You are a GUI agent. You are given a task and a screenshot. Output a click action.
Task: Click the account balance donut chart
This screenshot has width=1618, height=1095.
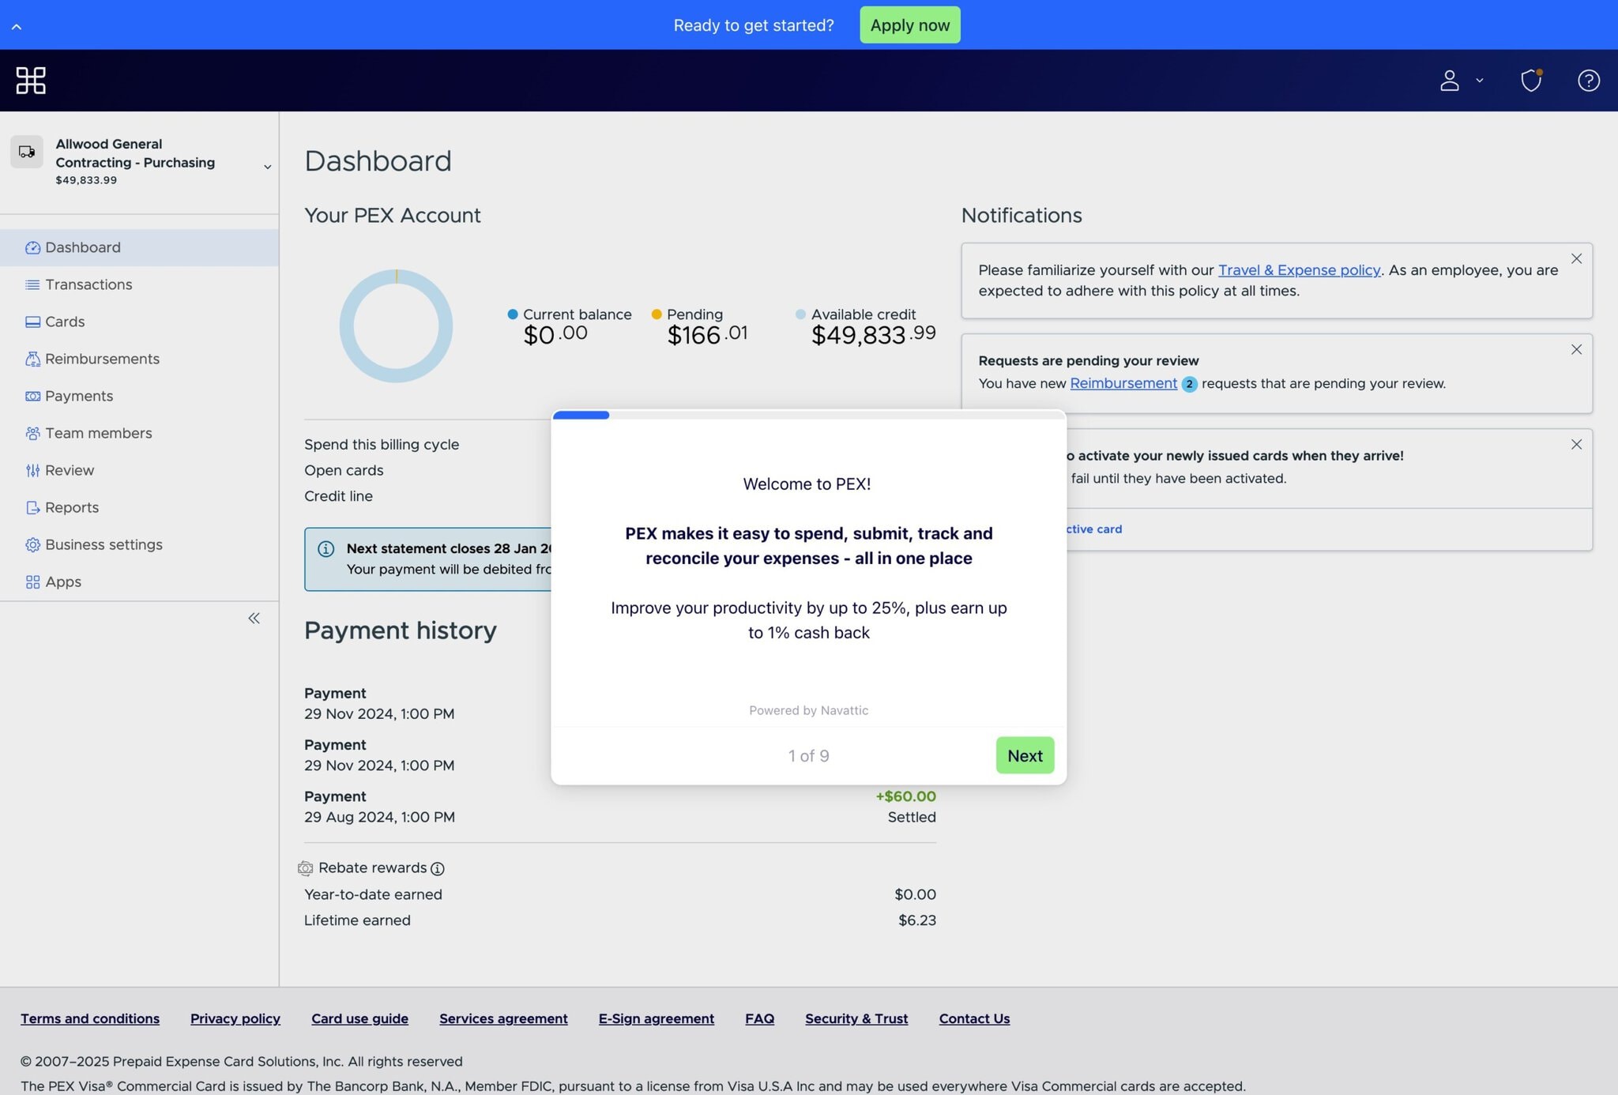(396, 326)
